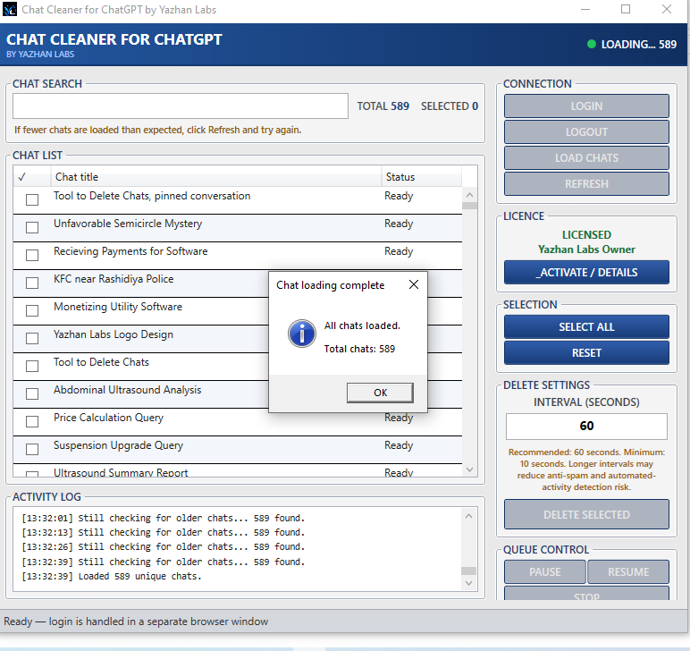Click the LOGIN button
This screenshot has height=651, width=690.
pyautogui.click(x=586, y=106)
